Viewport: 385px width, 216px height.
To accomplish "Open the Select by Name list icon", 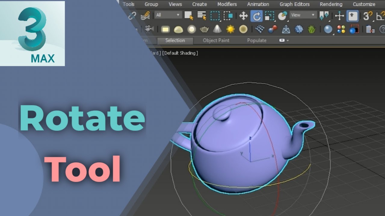I will click(x=202, y=16).
